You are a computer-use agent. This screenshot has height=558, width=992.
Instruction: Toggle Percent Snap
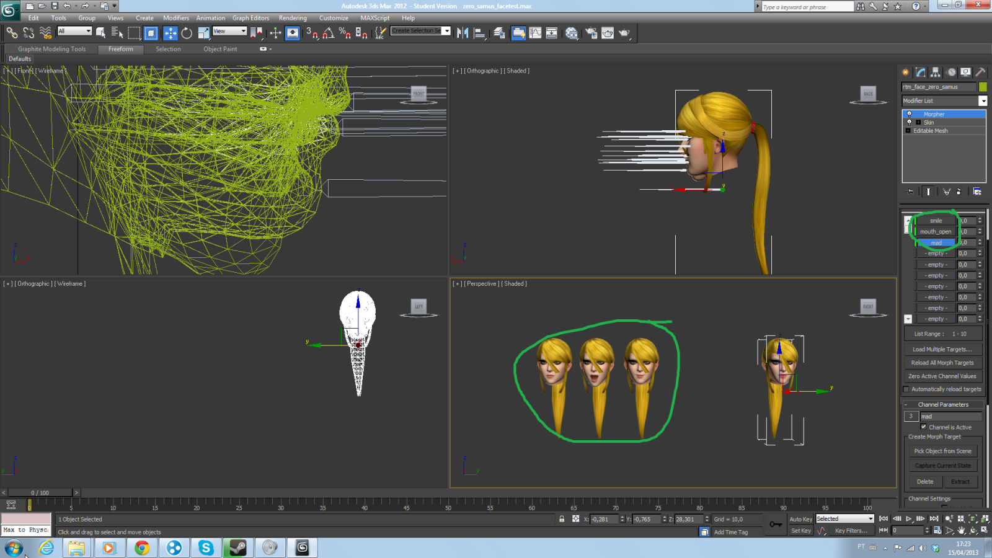(x=345, y=33)
